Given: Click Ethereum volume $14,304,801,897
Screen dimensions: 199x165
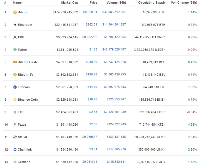Looking at the screenshot, I should click(x=114, y=24).
